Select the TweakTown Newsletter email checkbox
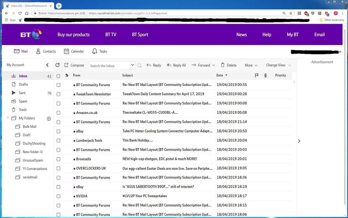The width and height of the screenshot is (348, 218). 58,94
